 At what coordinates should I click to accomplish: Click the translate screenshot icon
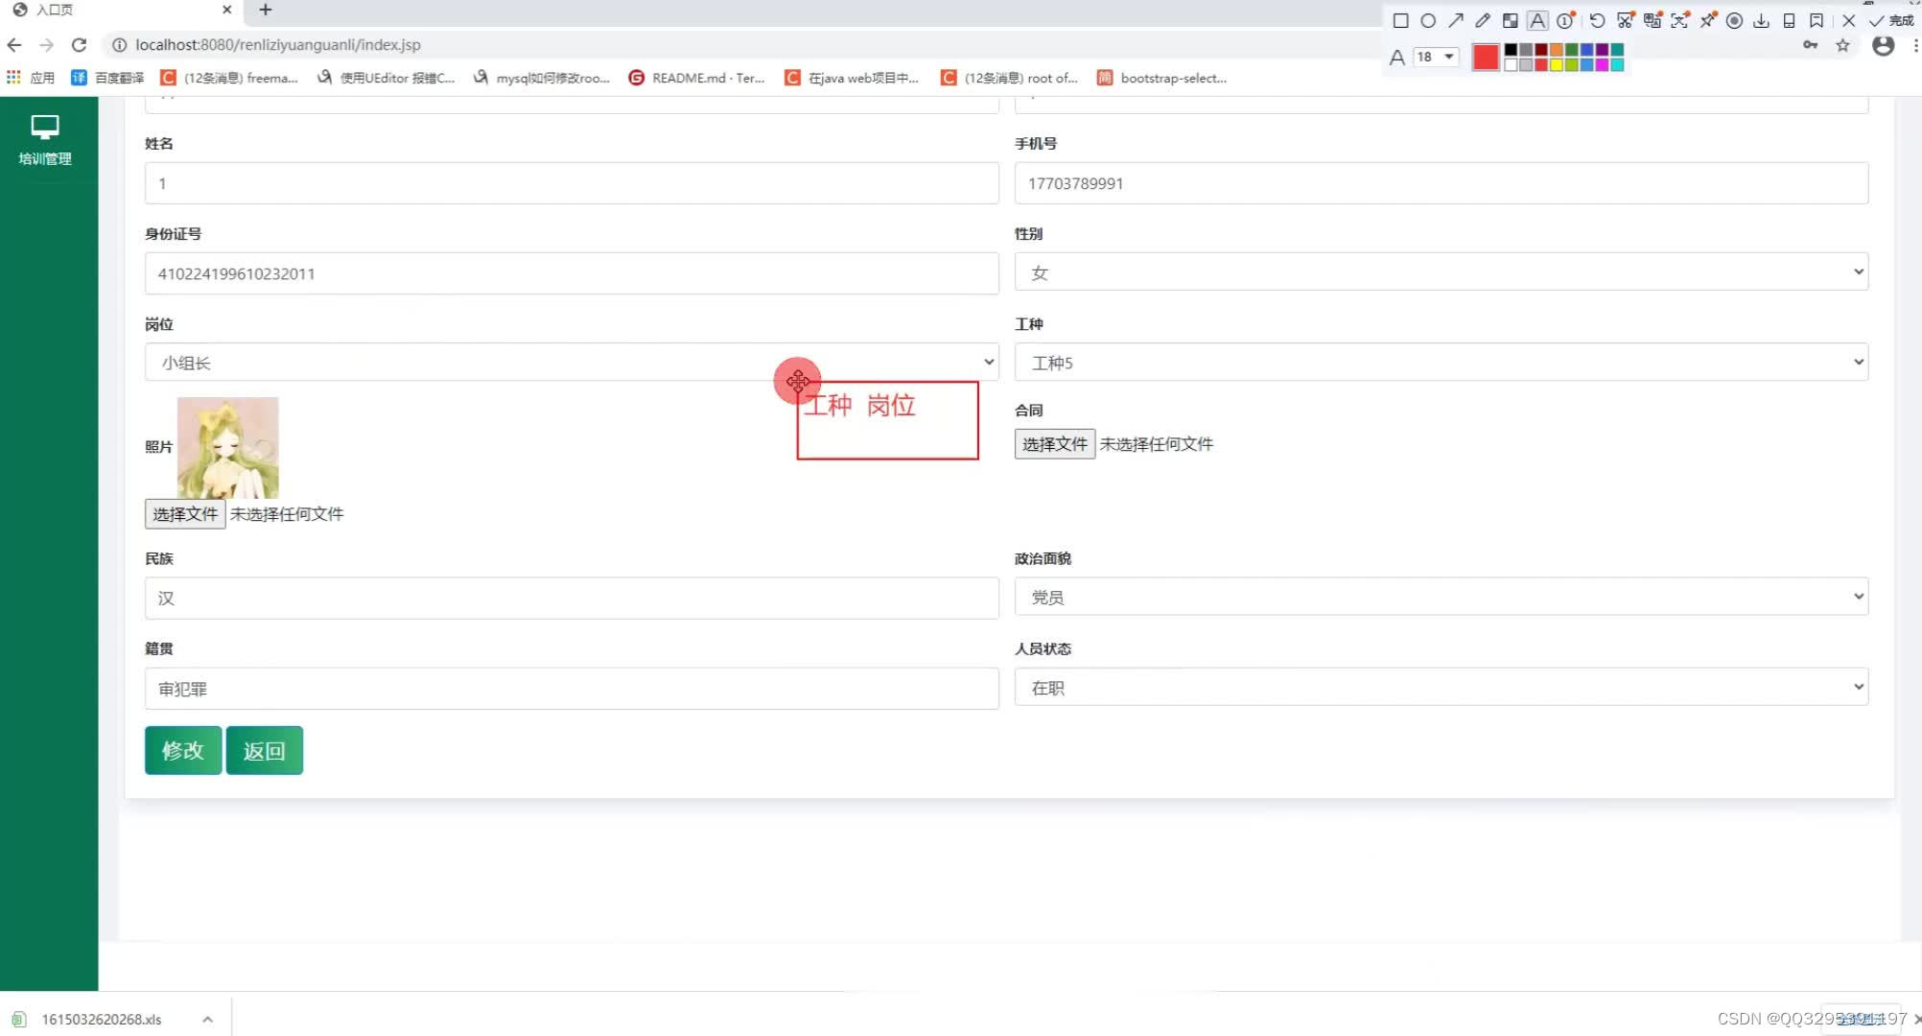tap(1652, 21)
